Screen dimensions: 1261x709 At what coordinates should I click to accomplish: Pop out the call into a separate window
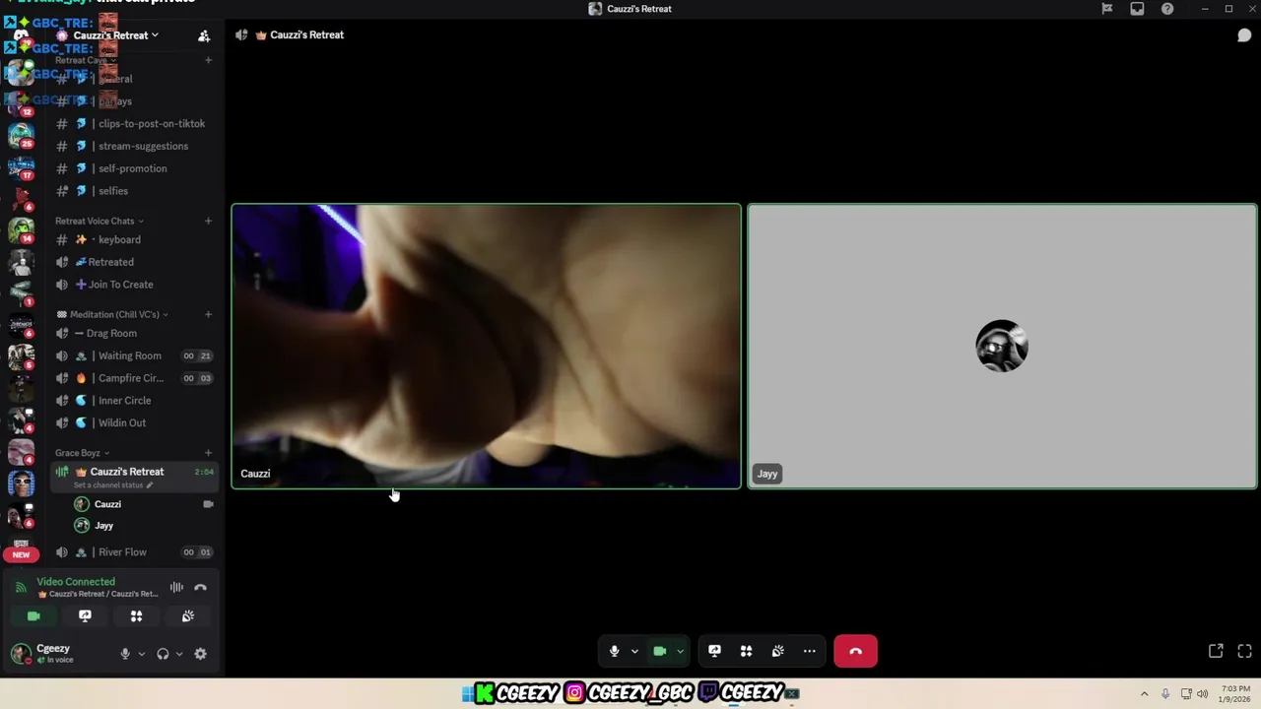[1216, 651]
